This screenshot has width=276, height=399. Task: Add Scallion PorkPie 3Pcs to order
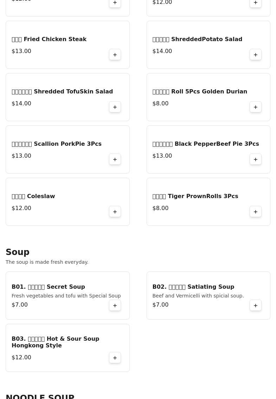(x=115, y=159)
